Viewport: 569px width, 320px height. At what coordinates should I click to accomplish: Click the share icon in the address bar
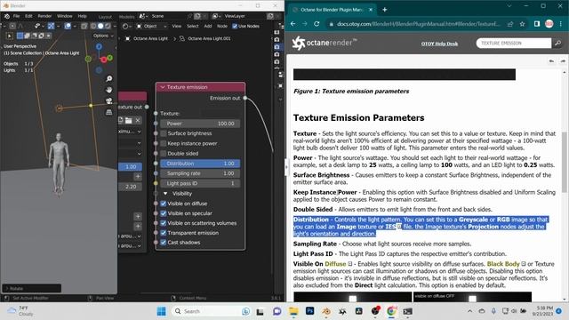pyautogui.click(x=510, y=24)
